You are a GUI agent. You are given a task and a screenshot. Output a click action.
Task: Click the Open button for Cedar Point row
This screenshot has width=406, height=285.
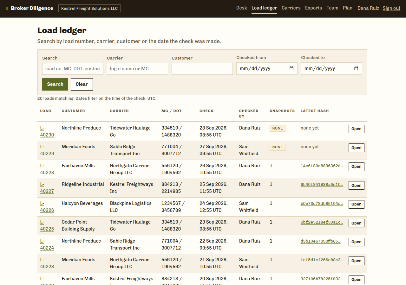point(357,223)
